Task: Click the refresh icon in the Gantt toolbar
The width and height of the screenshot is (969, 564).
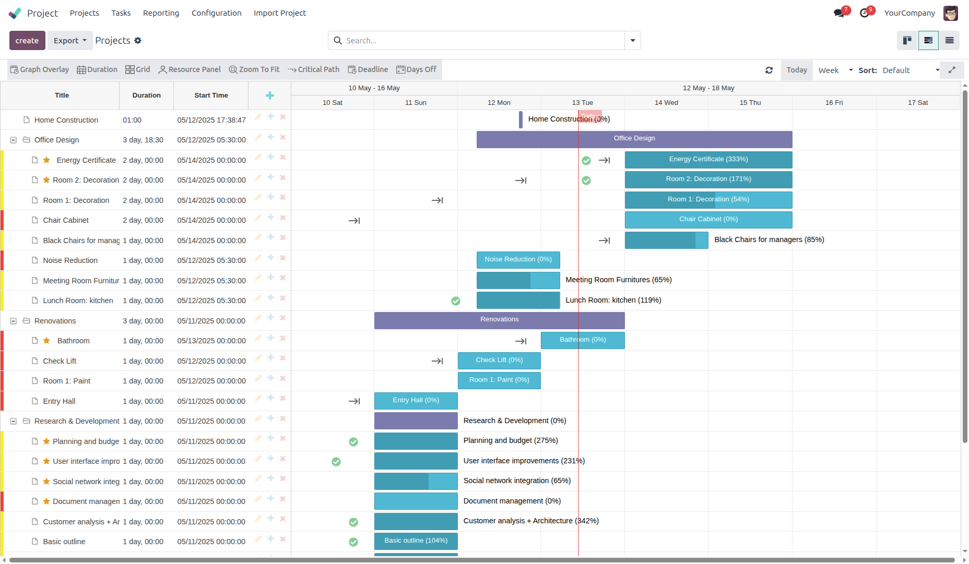Action: pos(769,70)
